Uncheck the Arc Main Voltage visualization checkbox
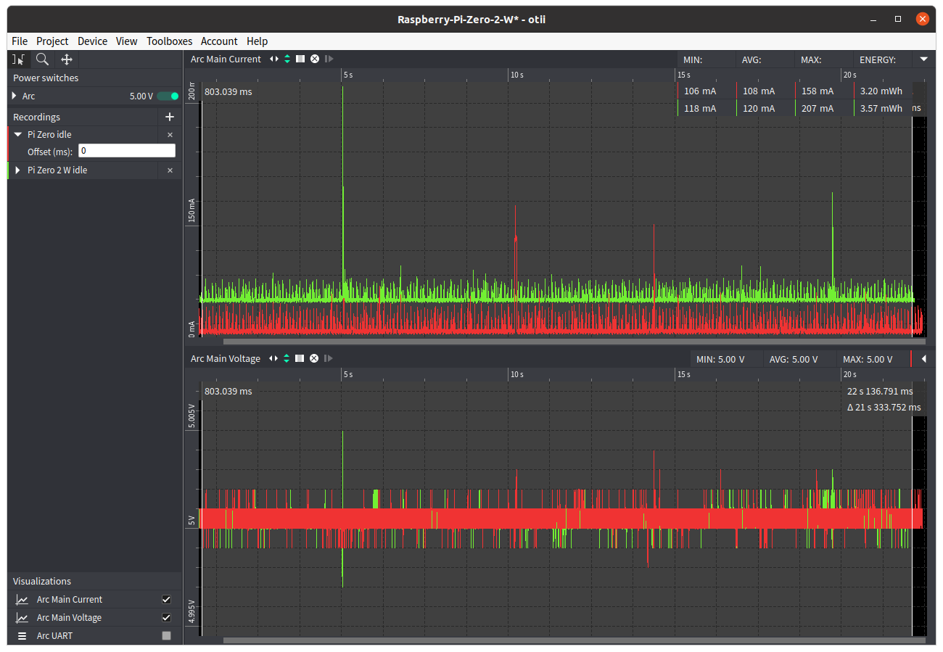The height and width of the screenshot is (652, 943). (x=167, y=618)
